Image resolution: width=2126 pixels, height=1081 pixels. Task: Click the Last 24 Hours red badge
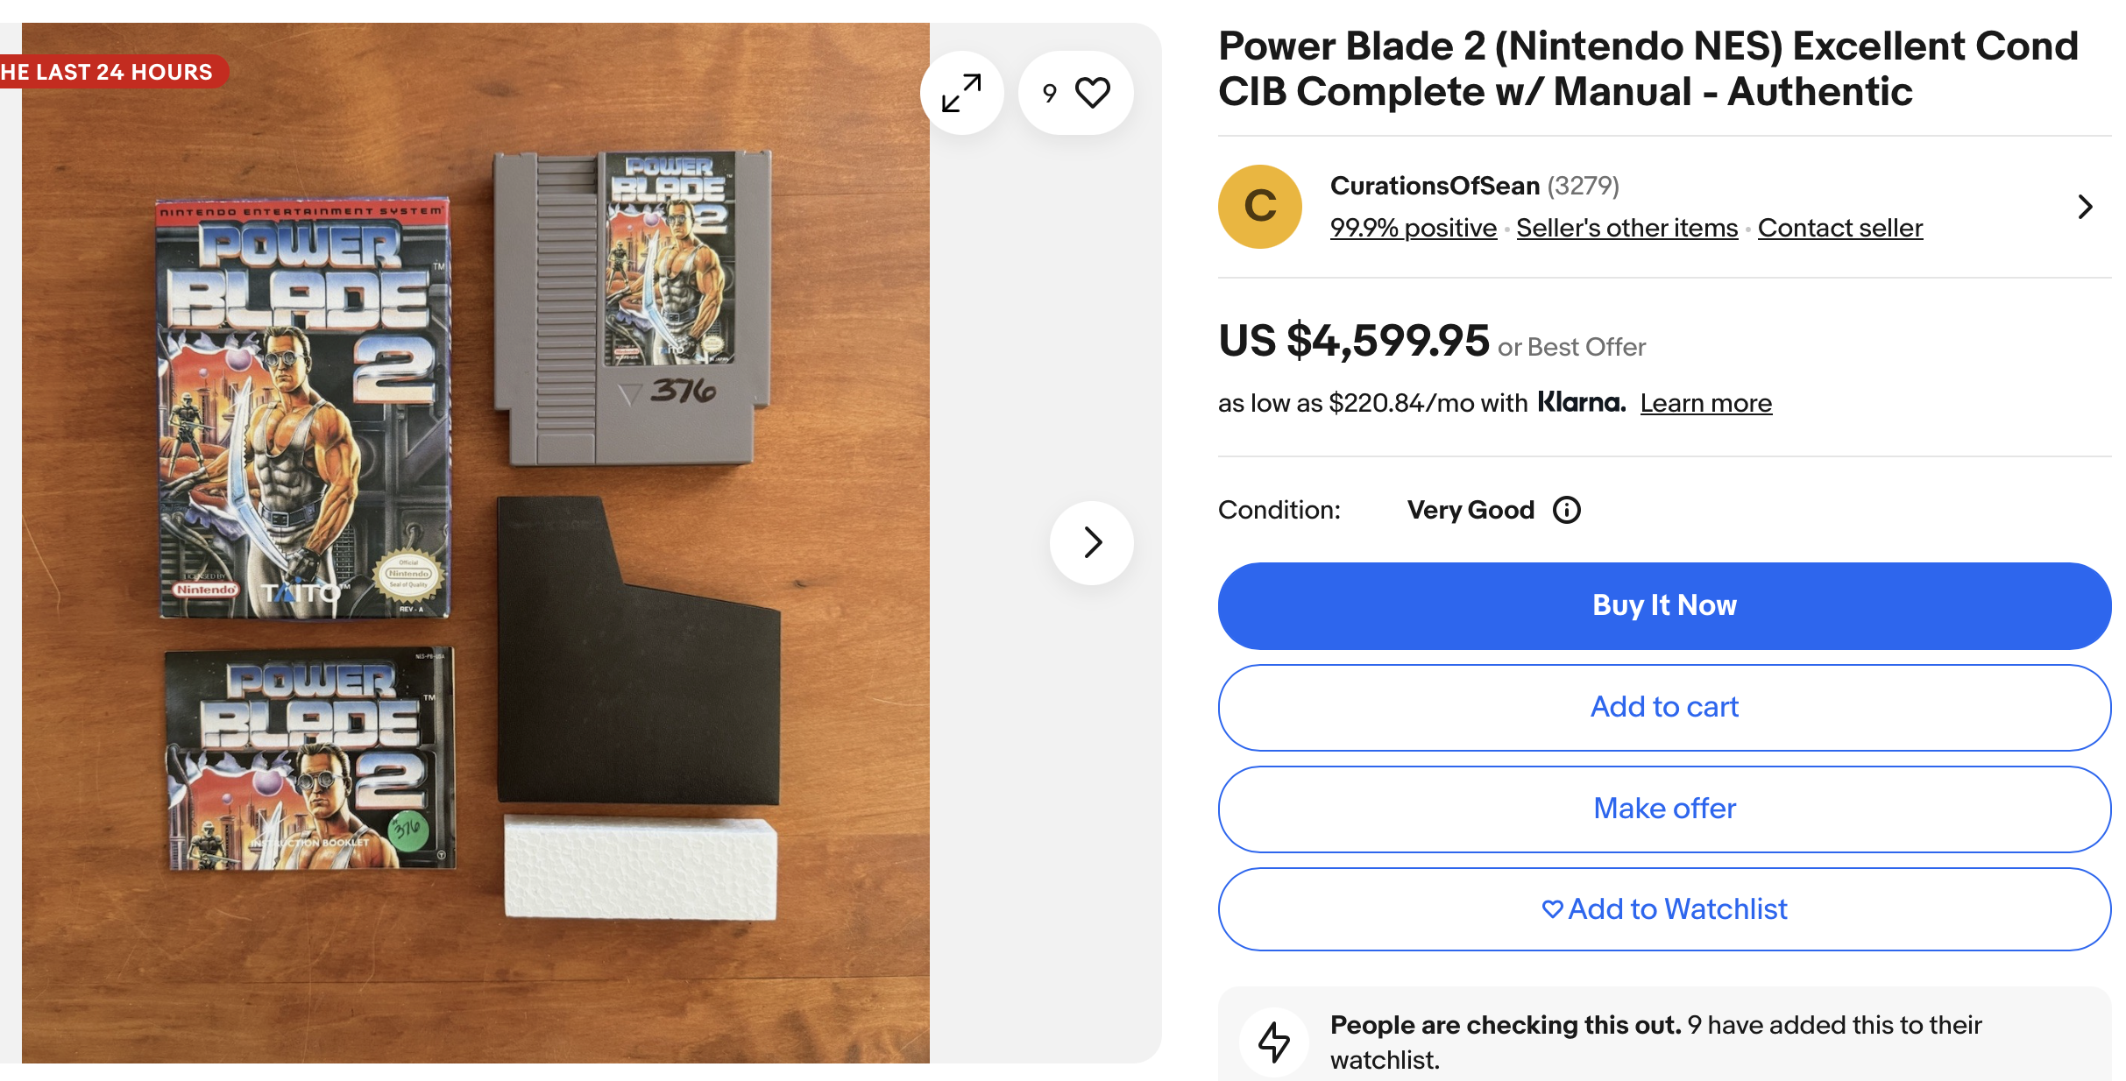click(x=110, y=72)
